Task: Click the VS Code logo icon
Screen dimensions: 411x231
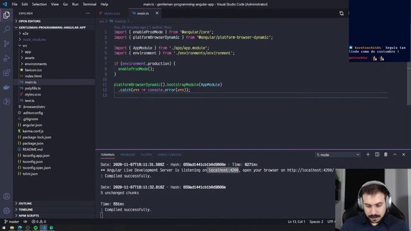Action: coord(4,4)
